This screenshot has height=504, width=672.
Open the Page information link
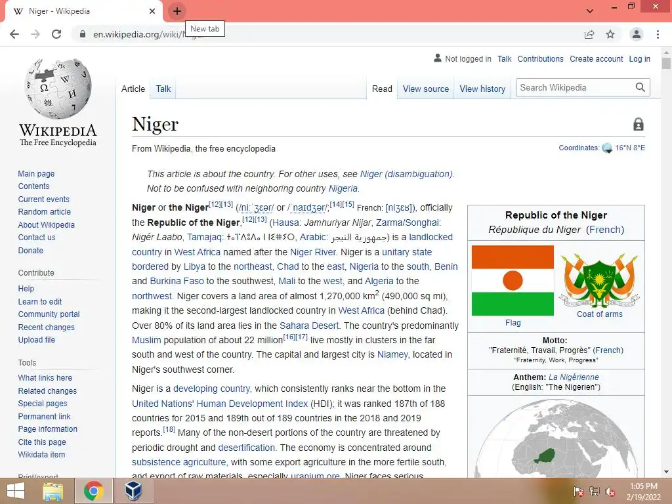tap(47, 429)
